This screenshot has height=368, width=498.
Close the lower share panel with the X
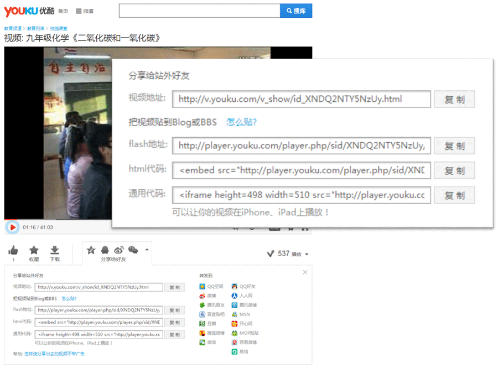coord(305,272)
